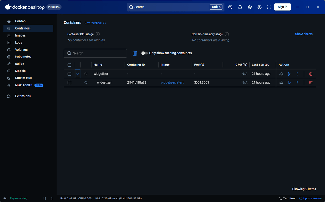Click port mapping 3001:3001
325x202 pixels.
coord(202,83)
